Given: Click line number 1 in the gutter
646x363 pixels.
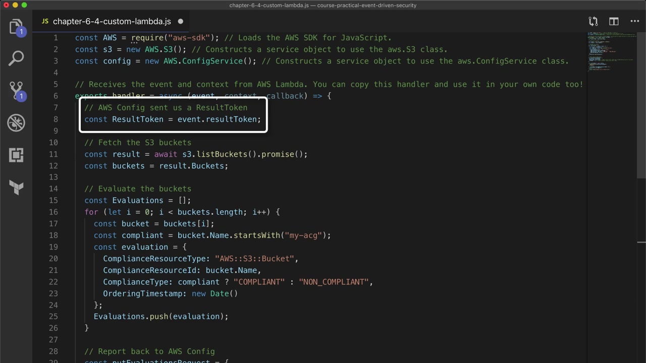Looking at the screenshot, I should coord(56,38).
